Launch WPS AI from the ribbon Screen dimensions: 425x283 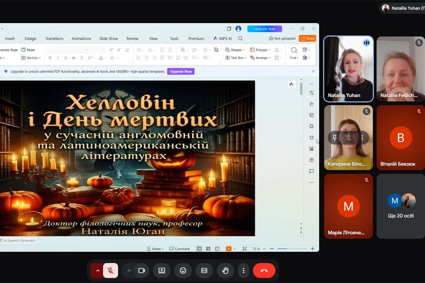point(222,39)
